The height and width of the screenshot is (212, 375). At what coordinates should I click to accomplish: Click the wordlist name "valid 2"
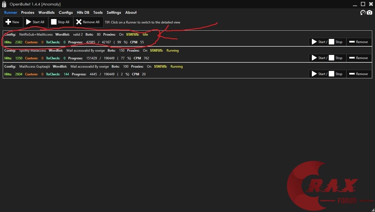pos(78,35)
